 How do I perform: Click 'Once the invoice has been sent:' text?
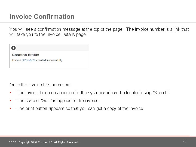(41, 85)
